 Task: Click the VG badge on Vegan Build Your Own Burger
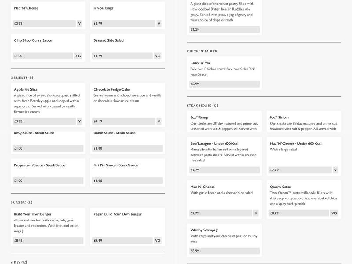pos(158,241)
